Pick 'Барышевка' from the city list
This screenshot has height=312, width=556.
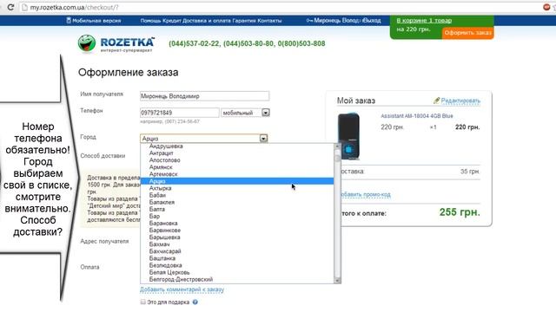[x=164, y=237]
